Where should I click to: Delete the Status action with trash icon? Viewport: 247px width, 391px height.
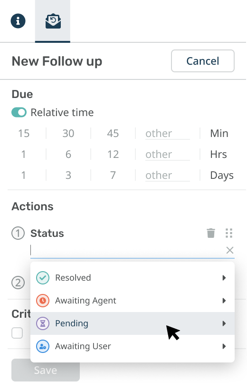[210, 233]
